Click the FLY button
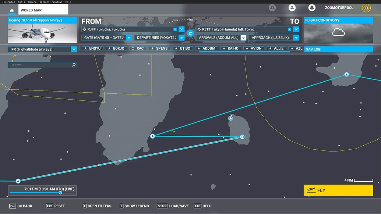Viewport: 381px width, 214px height. (x=338, y=190)
